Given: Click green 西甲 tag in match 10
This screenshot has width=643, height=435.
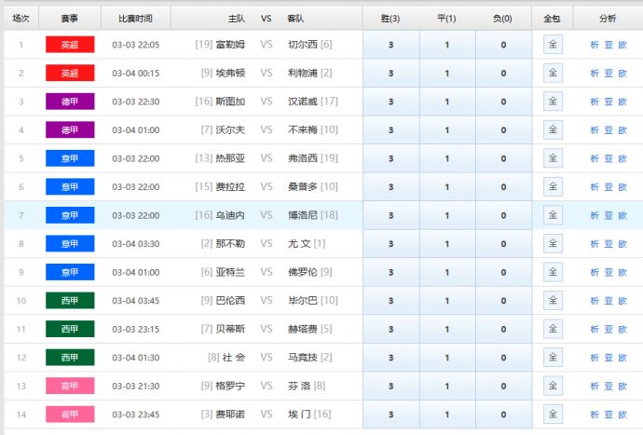Looking at the screenshot, I should coord(70,301).
